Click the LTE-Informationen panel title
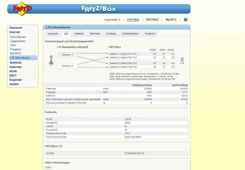 [x=58, y=27]
